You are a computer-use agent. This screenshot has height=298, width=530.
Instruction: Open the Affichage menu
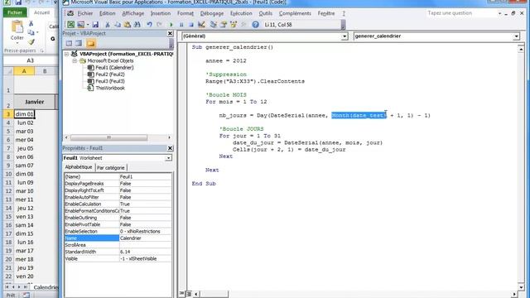point(132,13)
